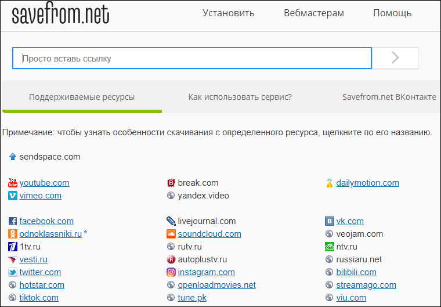Viewport: 441px width, 307px height.
Task: Click the Facebook icon beside facebook.com
Action: [x=13, y=221]
